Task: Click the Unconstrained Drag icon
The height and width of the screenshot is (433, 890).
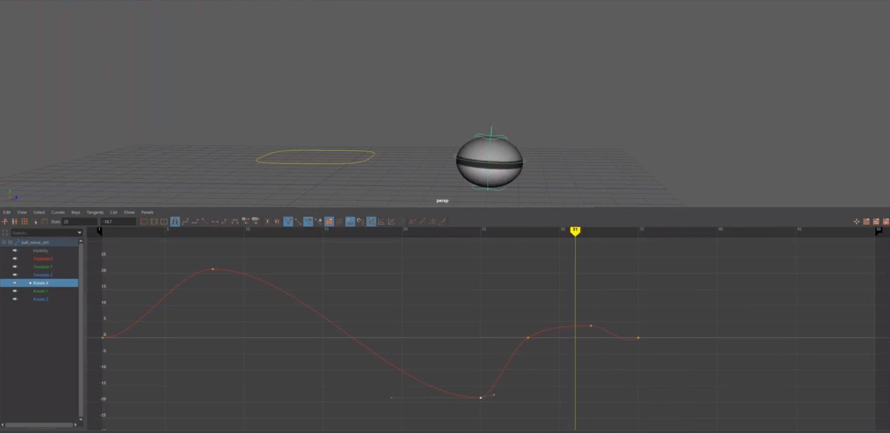Action: tap(856, 222)
